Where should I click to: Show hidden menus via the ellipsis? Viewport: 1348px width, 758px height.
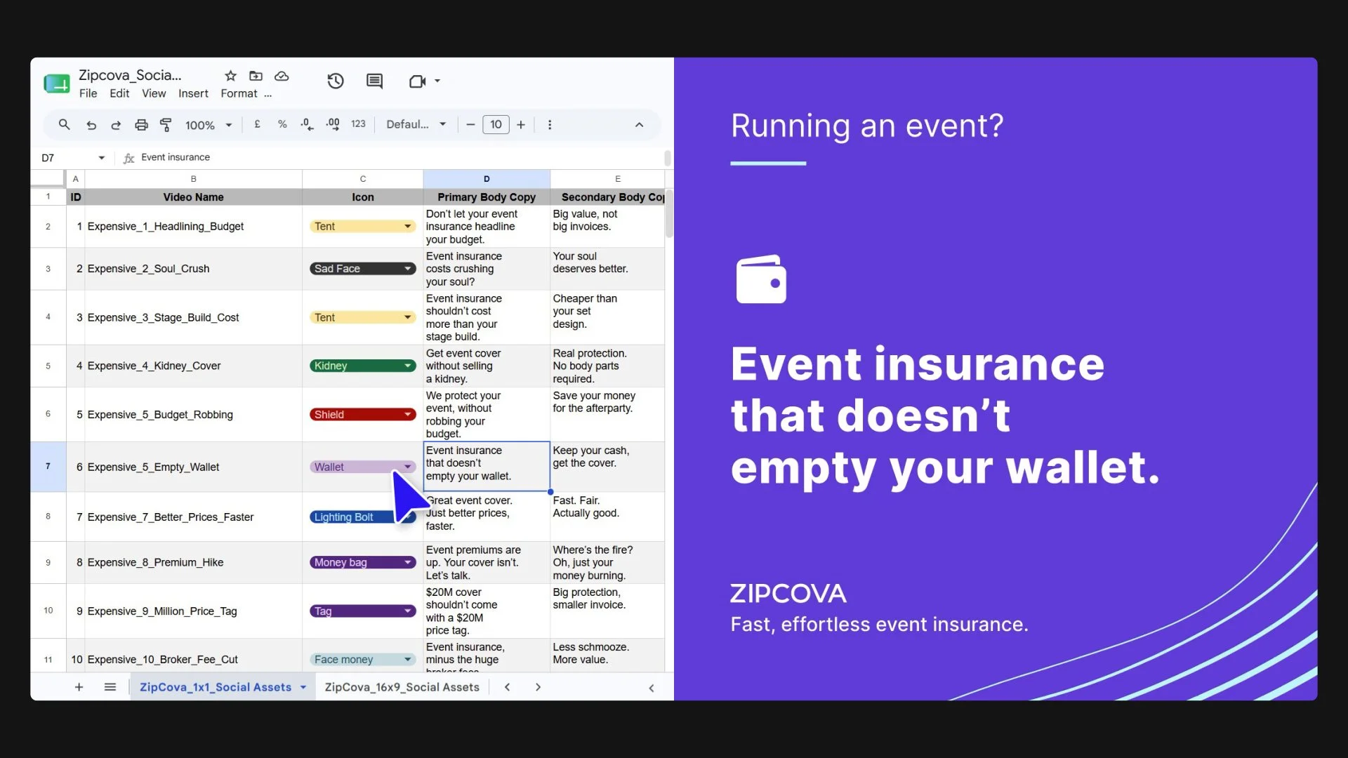coord(268,95)
